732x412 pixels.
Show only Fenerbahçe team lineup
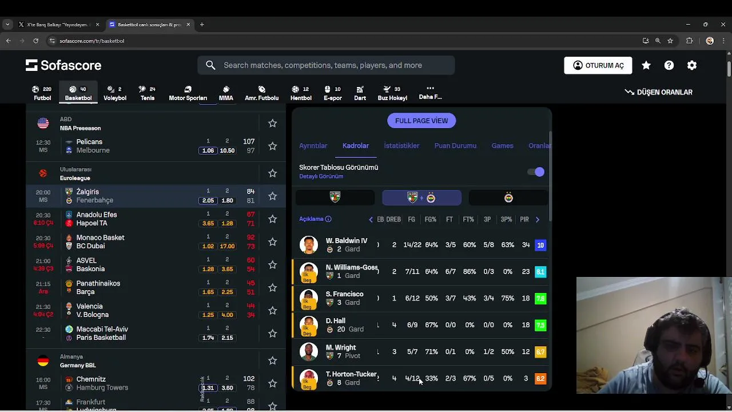pos(508,197)
